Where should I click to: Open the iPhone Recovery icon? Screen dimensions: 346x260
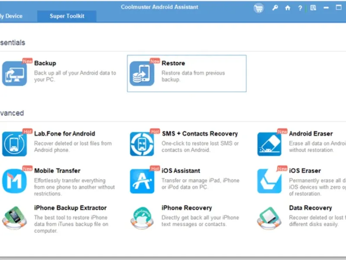[x=142, y=218]
